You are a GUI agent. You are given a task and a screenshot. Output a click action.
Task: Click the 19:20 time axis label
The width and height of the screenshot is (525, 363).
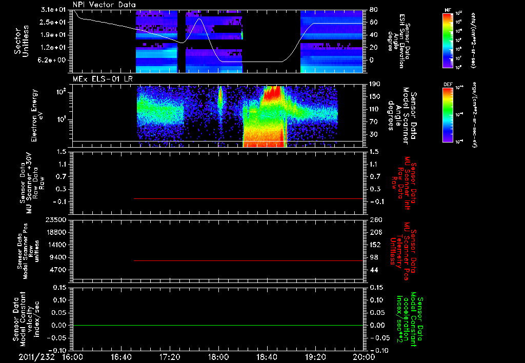(x=315, y=357)
